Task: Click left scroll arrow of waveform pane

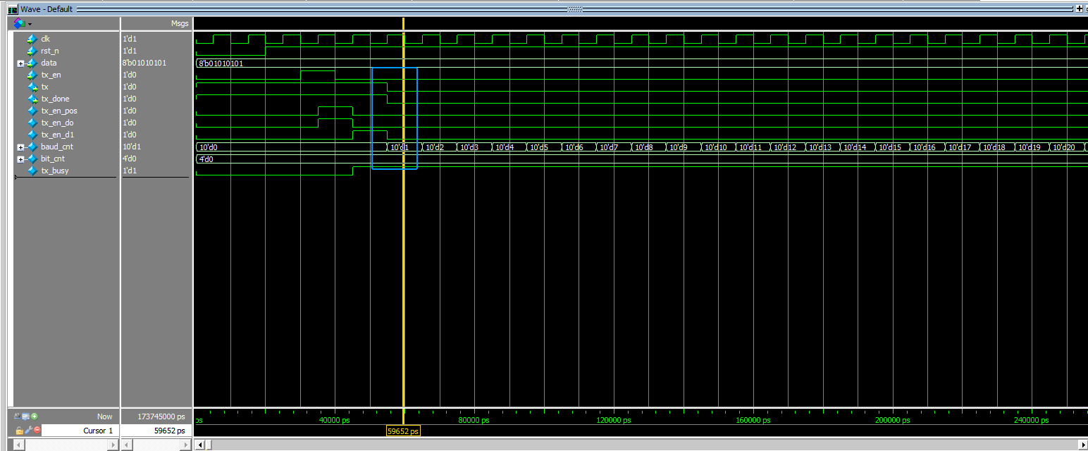Action: tap(199, 445)
